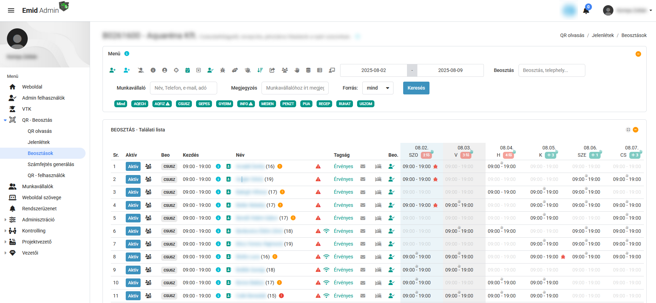Click the bug icon in Menü toolbar
This screenshot has width=656, height=303.
[x=223, y=70]
